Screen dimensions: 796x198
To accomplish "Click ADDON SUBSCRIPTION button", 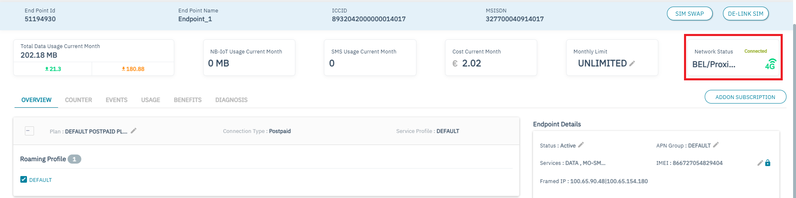I will (745, 97).
